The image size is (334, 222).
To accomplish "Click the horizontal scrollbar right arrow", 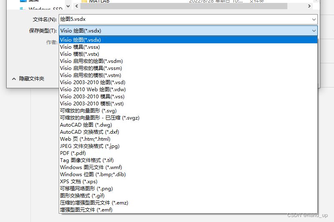I will click(309, 6).
